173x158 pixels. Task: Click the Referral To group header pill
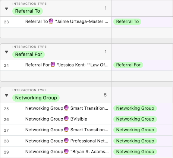pyautogui.click(x=28, y=11)
